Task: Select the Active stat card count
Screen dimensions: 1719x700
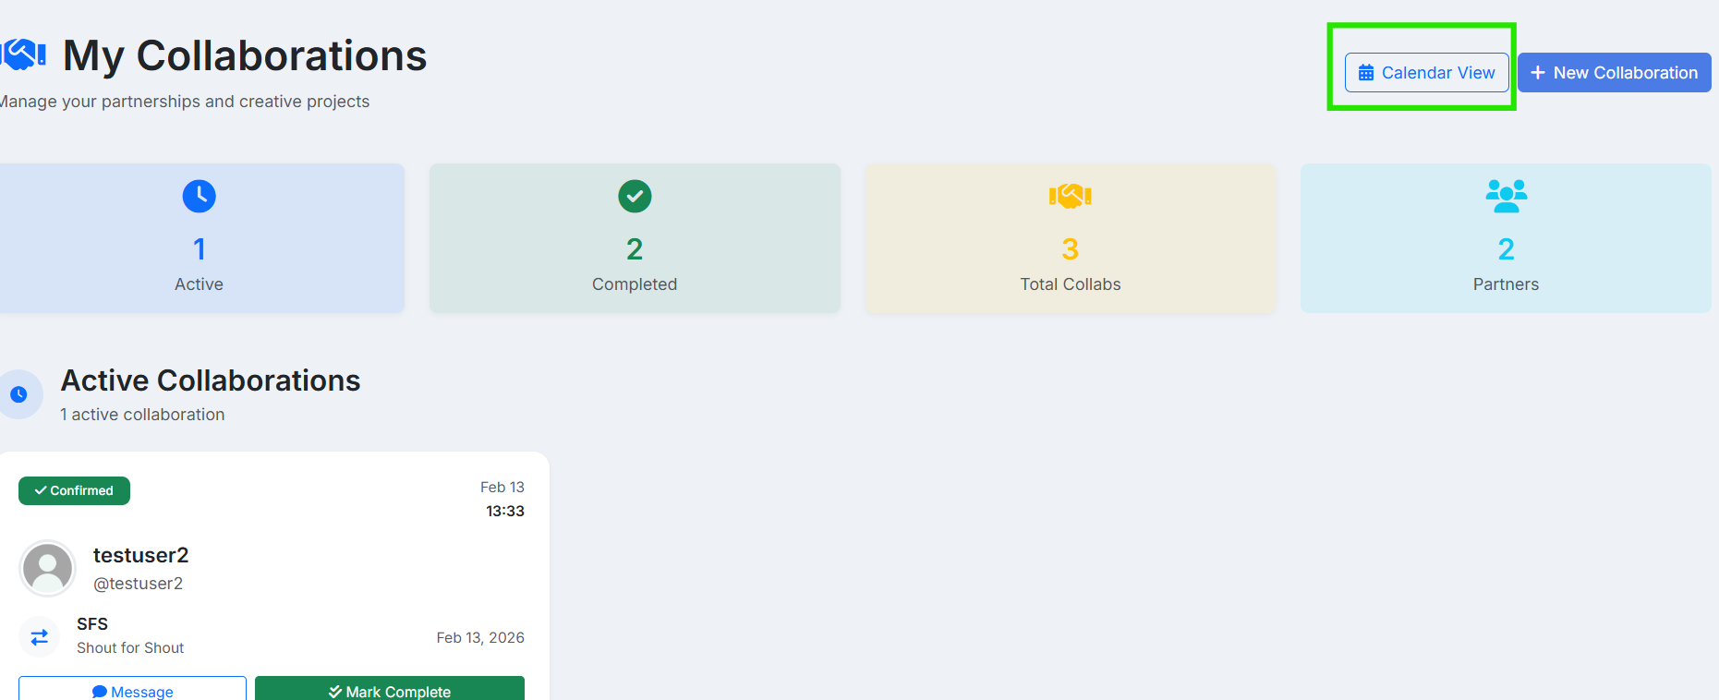Action: (199, 249)
